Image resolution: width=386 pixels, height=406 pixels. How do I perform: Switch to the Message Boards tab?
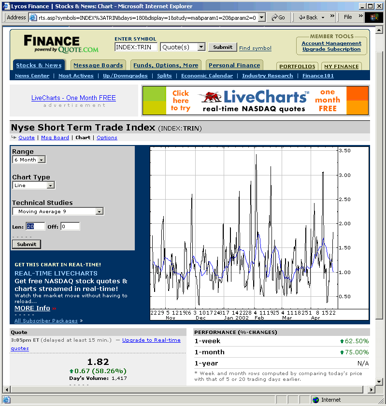coord(98,65)
